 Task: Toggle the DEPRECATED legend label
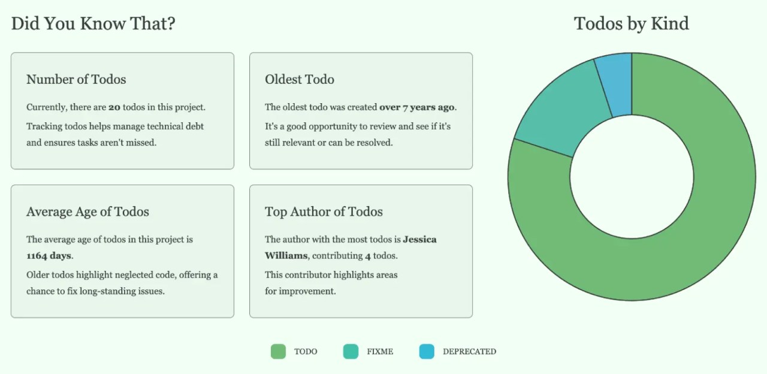click(469, 352)
